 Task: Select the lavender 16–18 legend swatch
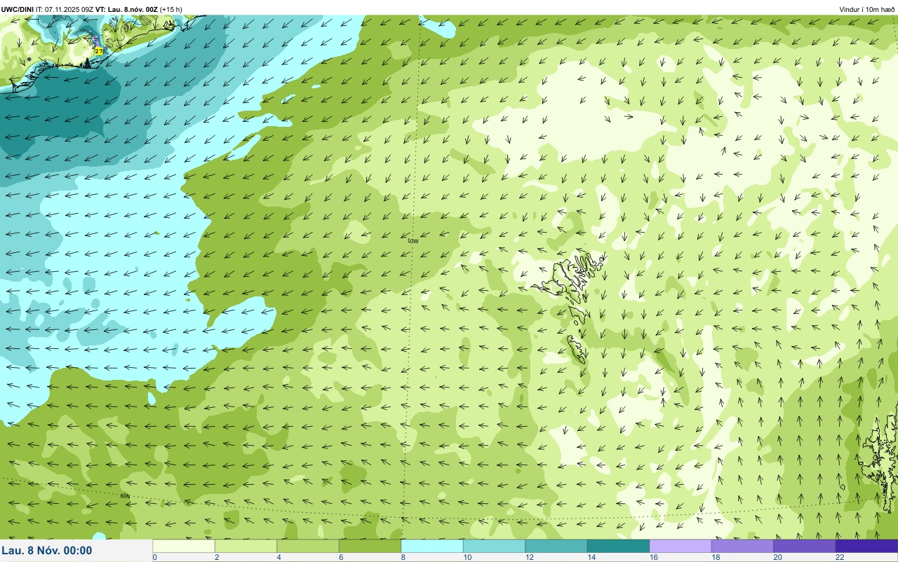(x=681, y=546)
